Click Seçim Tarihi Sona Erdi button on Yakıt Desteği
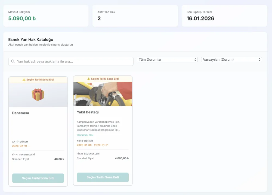Viewport: 272px width, 195px height. pos(103,177)
